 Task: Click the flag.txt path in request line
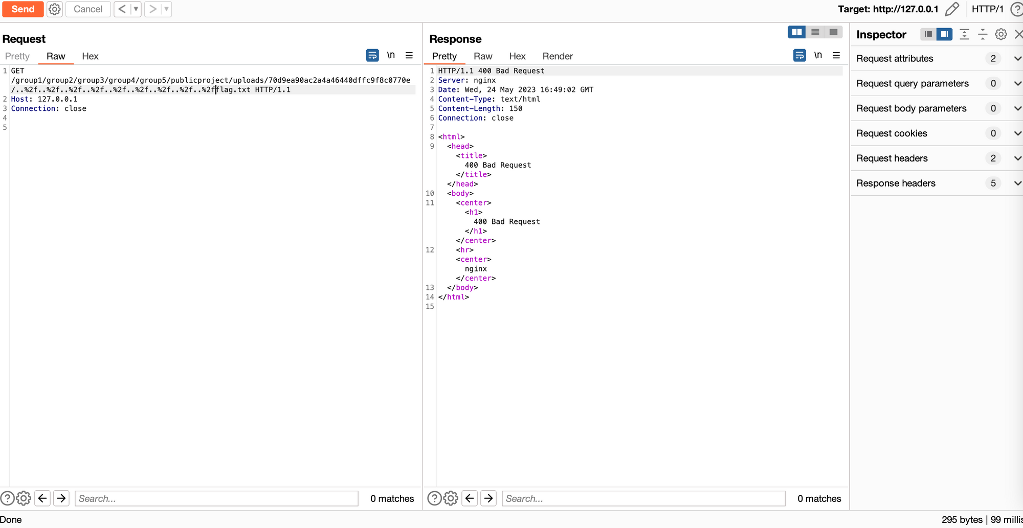[233, 89]
